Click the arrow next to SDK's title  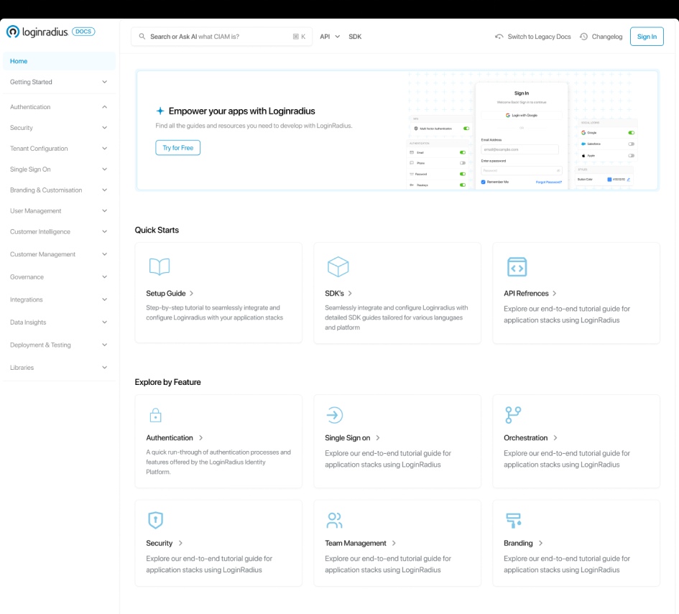[350, 294]
